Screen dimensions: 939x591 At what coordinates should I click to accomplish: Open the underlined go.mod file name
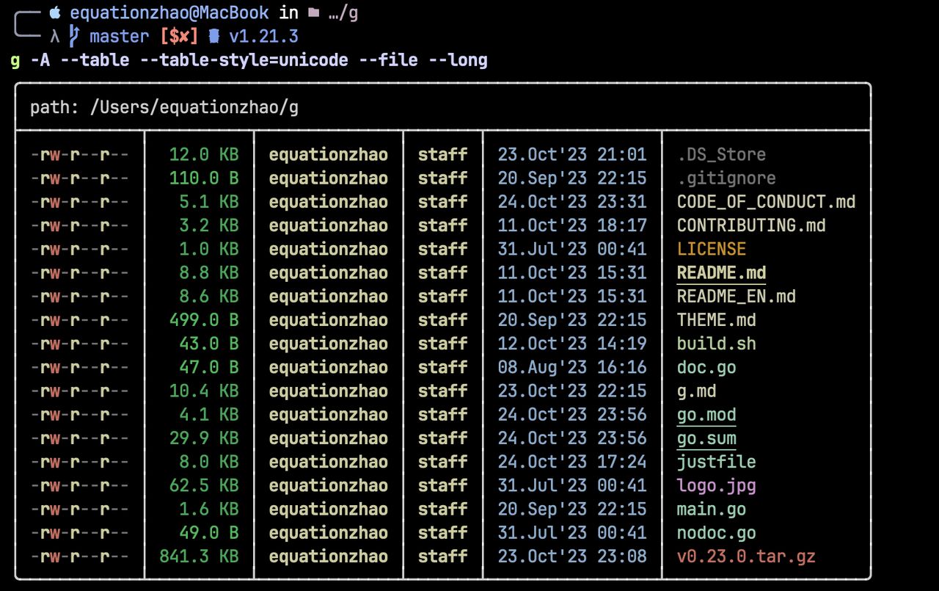pyautogui.click(x=706, y=415)
